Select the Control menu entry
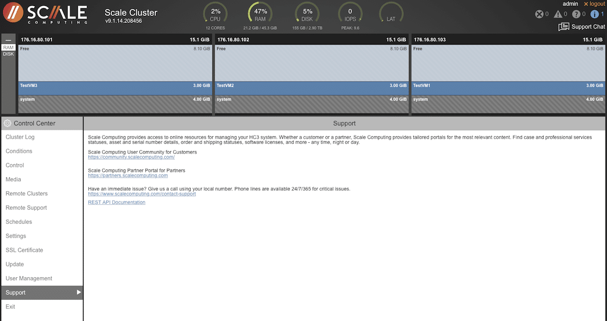The width and height of the screenshot is (607, 321). [42, 165]
